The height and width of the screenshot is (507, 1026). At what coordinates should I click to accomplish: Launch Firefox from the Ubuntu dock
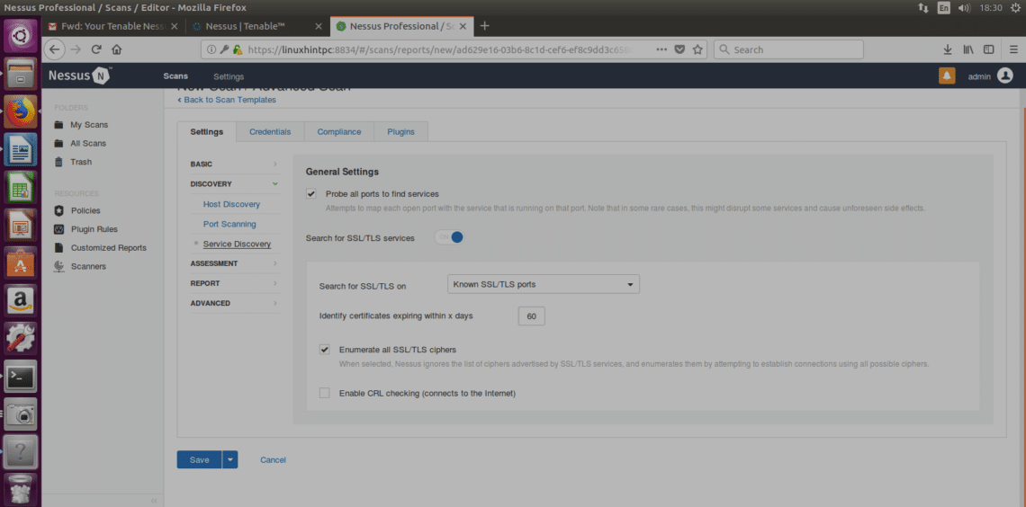point(21,111)
